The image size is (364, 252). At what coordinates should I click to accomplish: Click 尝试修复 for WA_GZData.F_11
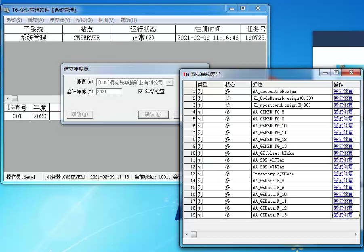point(343,201)
